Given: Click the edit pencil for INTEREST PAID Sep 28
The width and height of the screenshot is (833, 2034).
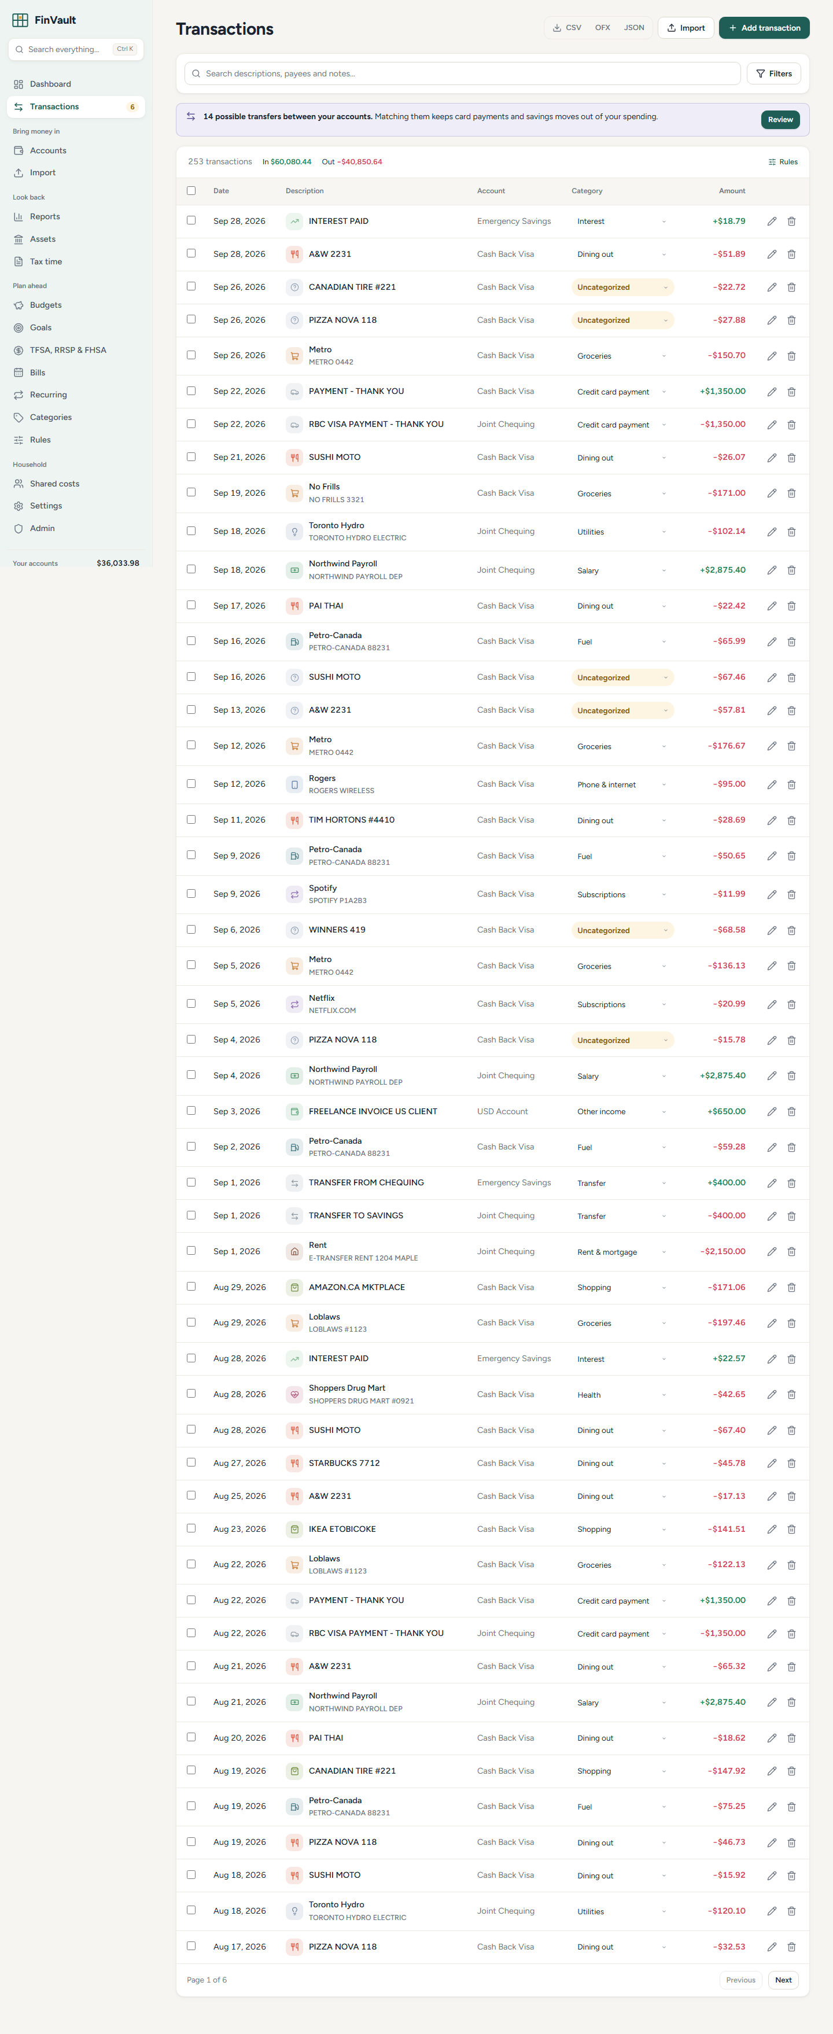Looking at the screenshot, I should coord(772,221).
